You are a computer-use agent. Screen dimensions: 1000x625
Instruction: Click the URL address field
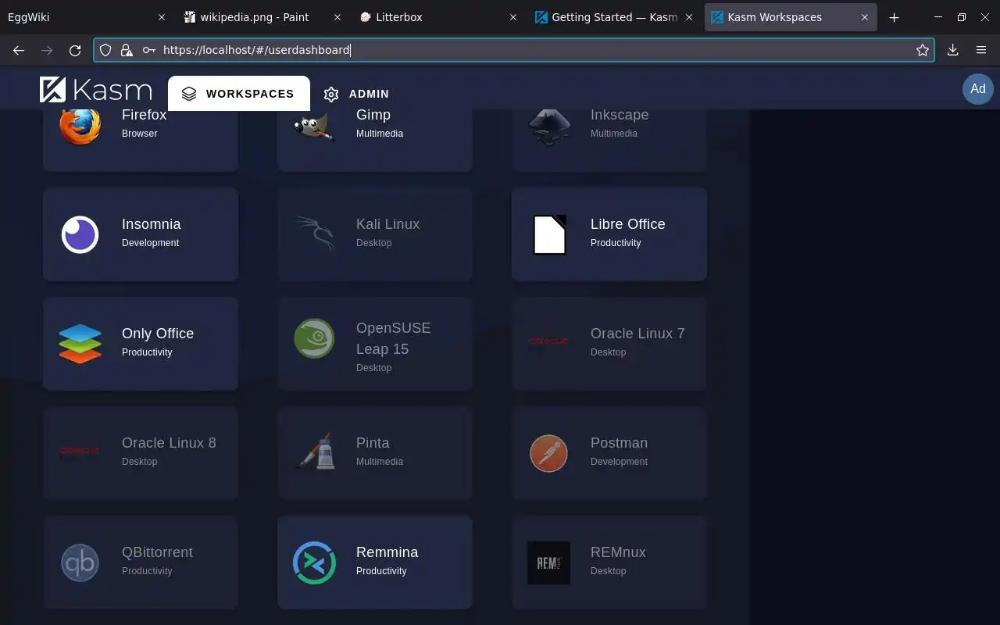point(514,50)
